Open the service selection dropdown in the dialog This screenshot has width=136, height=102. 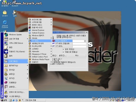(85, 41)
